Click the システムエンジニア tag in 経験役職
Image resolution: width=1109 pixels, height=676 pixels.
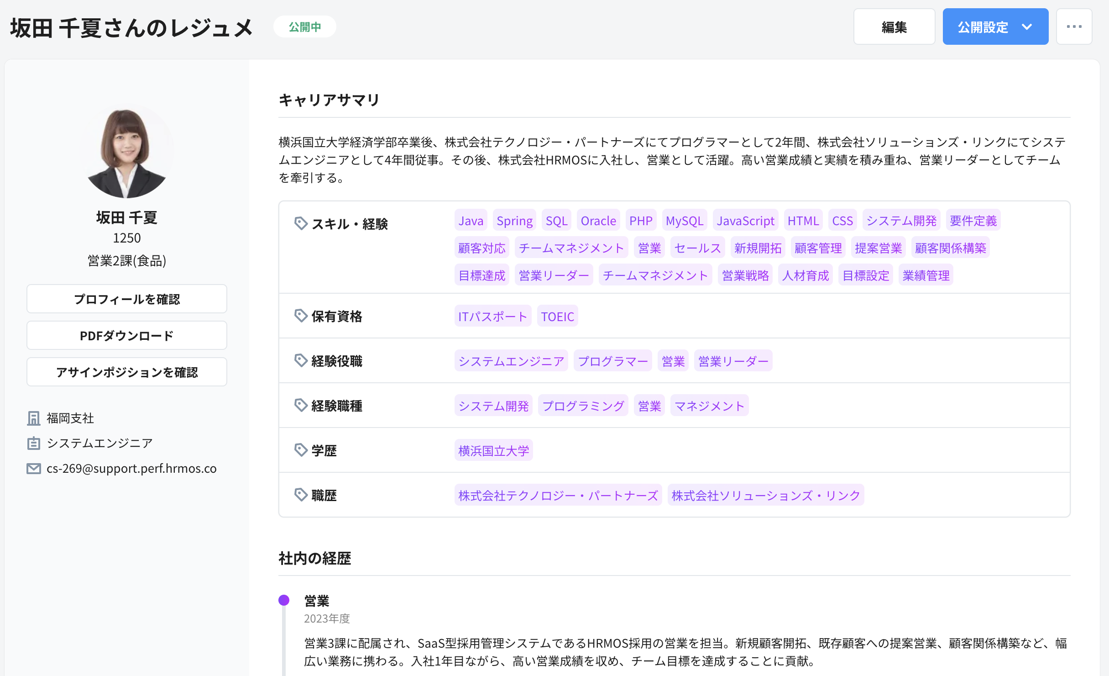[511, 361]
